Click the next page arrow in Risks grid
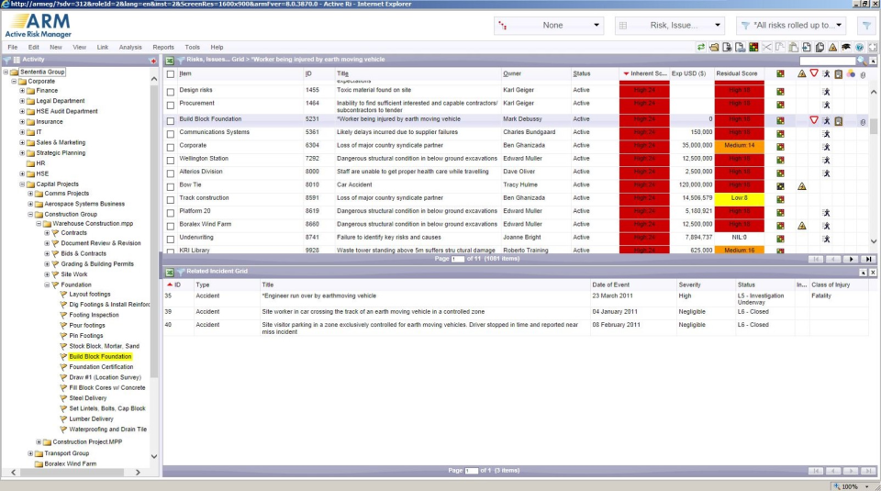This screenshot has width=881, height=491. click(852, 259)
